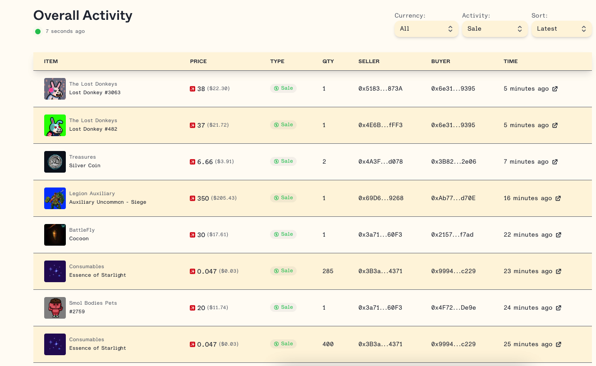Open the Activity dropdown set to Sale

coord(495,29)
